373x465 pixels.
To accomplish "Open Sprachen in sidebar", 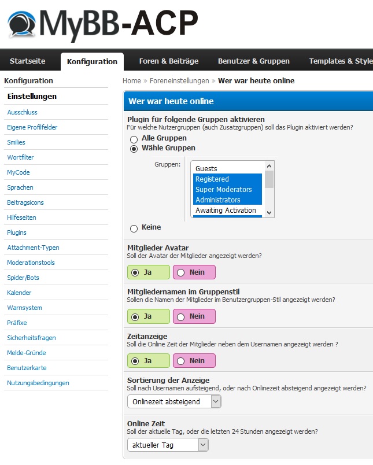I will pyautogui.click(x=20, y=187).
